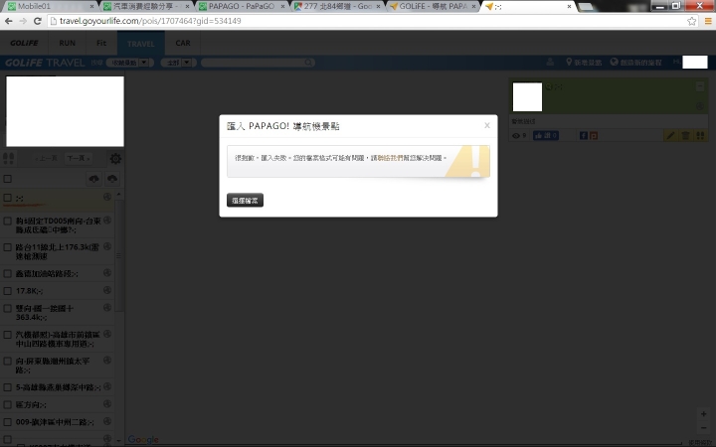Click the left list scrollbar thumb
Image resolution: width=716 pixels, height=447 pixels.
point(119,255)
